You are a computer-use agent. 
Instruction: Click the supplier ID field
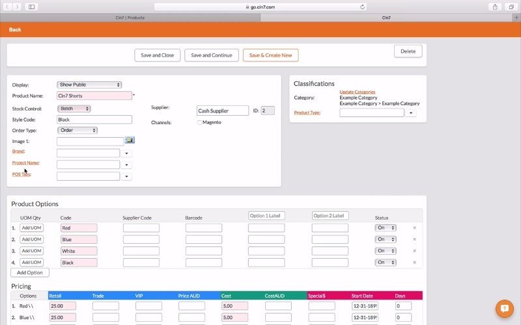click(268, 110)
